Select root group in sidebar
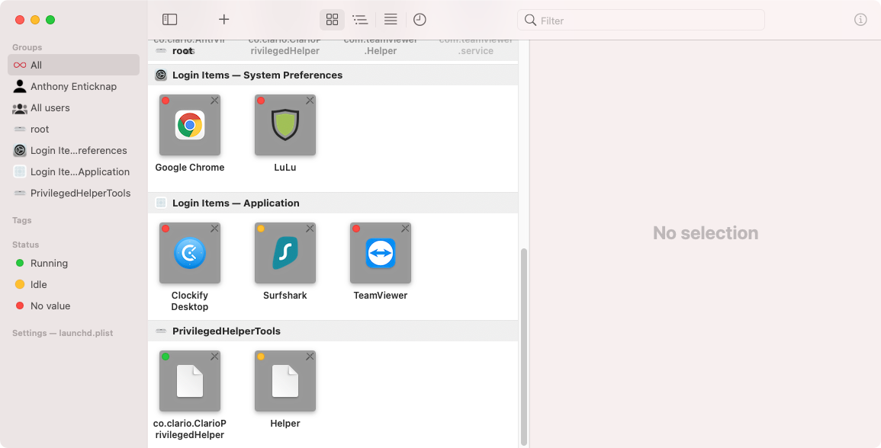The image size is (881, 448). click(73, 129)
